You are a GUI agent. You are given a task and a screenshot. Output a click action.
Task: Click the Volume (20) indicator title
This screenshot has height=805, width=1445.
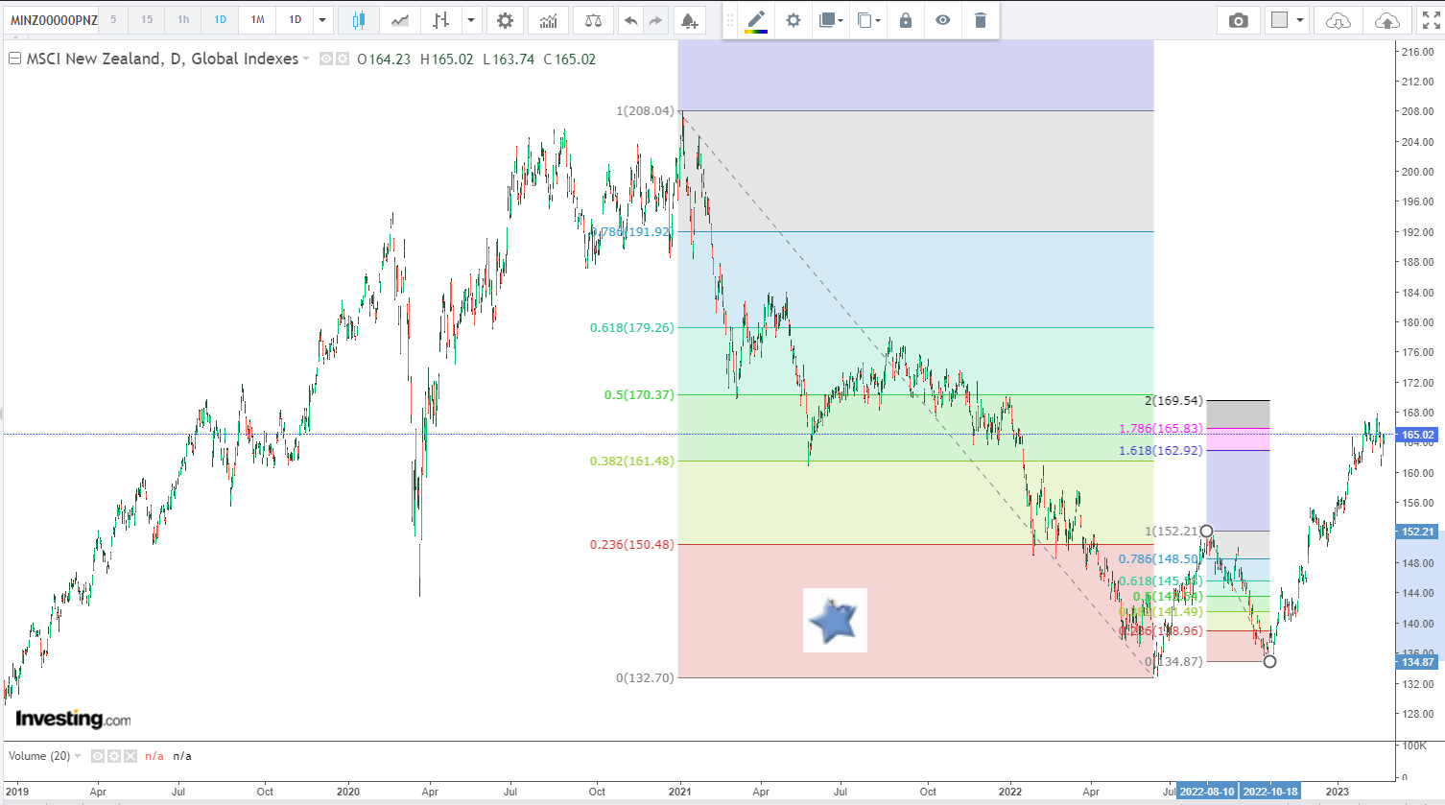[39, 756]
